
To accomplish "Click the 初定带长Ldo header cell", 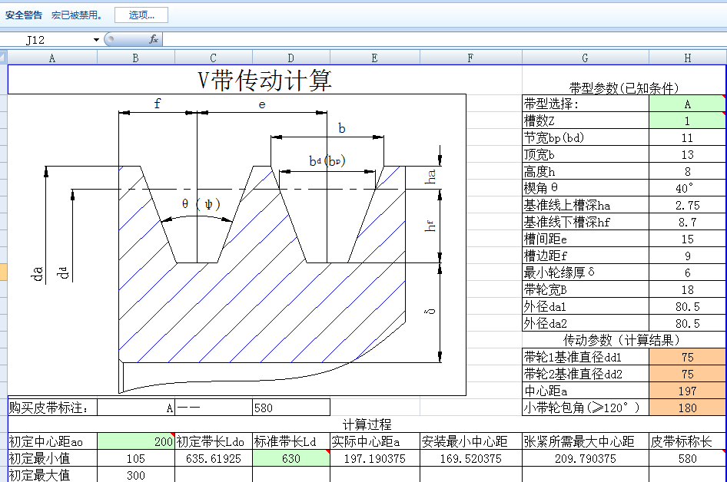I will 214,441.
